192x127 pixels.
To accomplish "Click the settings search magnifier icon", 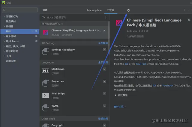I will coord(4,10).
